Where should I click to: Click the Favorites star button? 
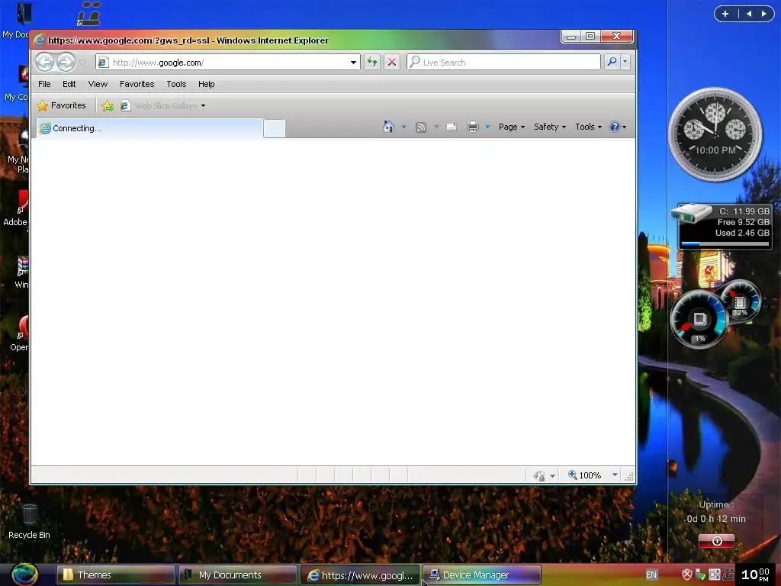pos(62,105)
